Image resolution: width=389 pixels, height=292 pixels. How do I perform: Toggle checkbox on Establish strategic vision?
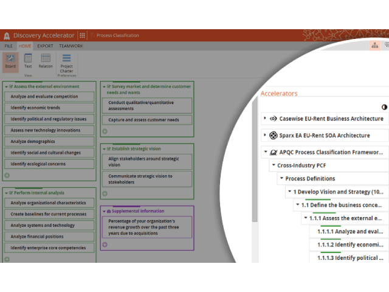(109, 149)
